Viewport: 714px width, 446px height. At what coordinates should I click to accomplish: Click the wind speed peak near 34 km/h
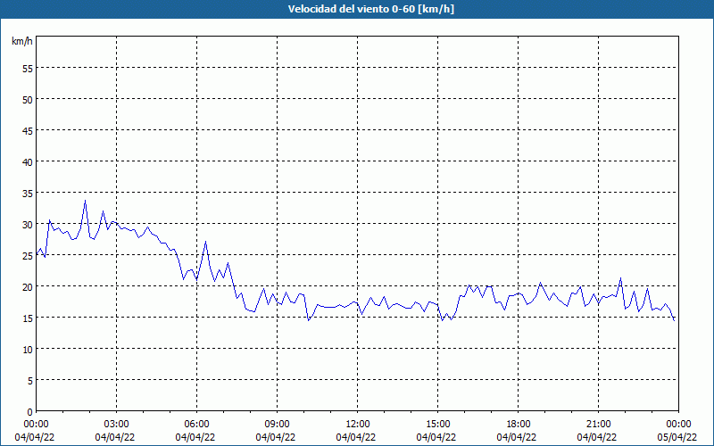click(x=85, y=201)
